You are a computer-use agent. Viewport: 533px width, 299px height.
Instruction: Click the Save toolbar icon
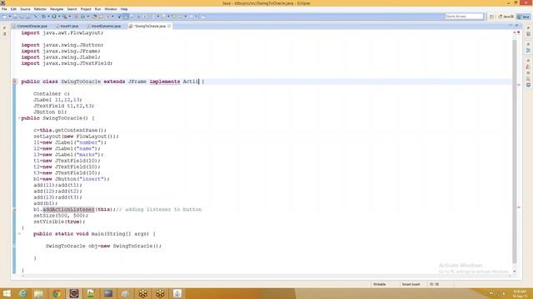tap(15, 17)
